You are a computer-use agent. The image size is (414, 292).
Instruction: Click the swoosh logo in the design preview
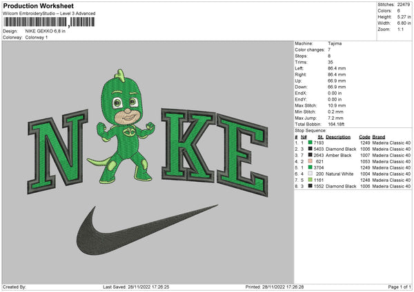[146, 230]
